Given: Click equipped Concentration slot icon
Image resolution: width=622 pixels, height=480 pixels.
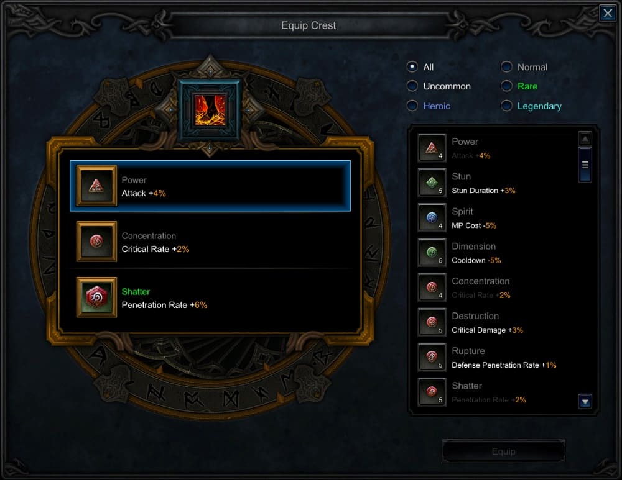Looking at the screenshot, I should coord(96,241).
